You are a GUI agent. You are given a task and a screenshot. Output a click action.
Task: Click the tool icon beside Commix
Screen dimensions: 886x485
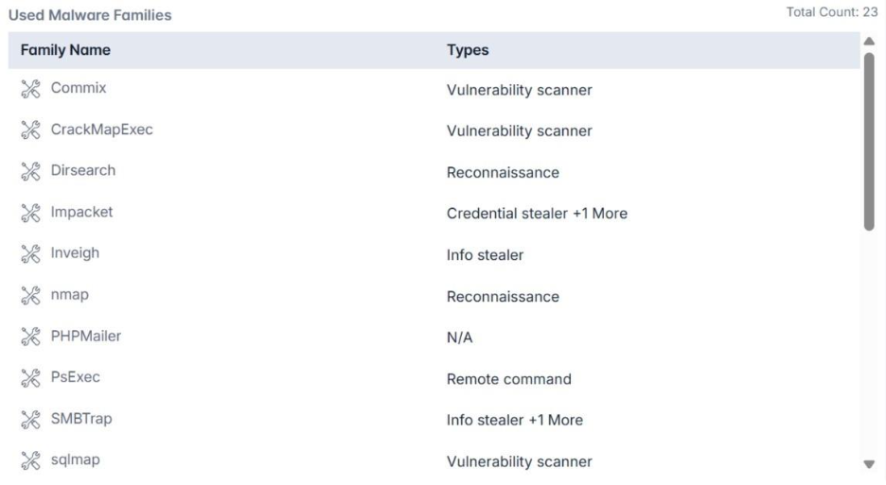click(31, 89)
